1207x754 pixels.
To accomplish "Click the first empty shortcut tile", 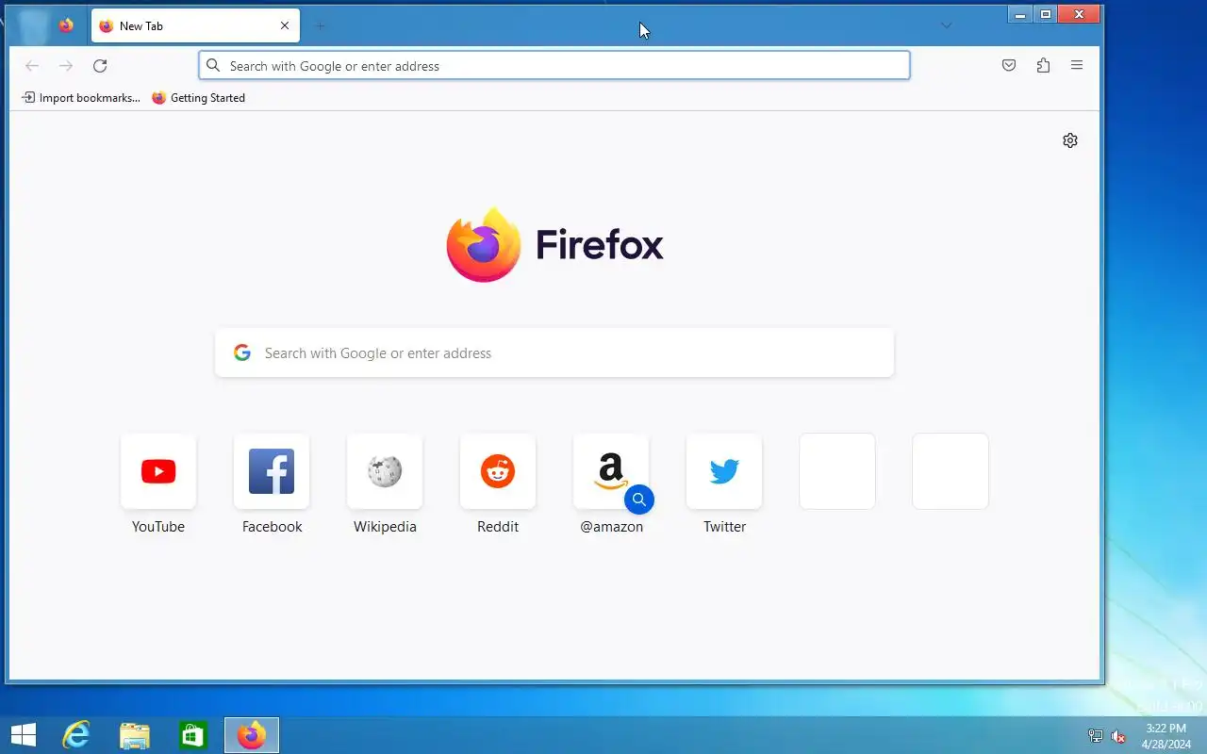I will (837, 471).
